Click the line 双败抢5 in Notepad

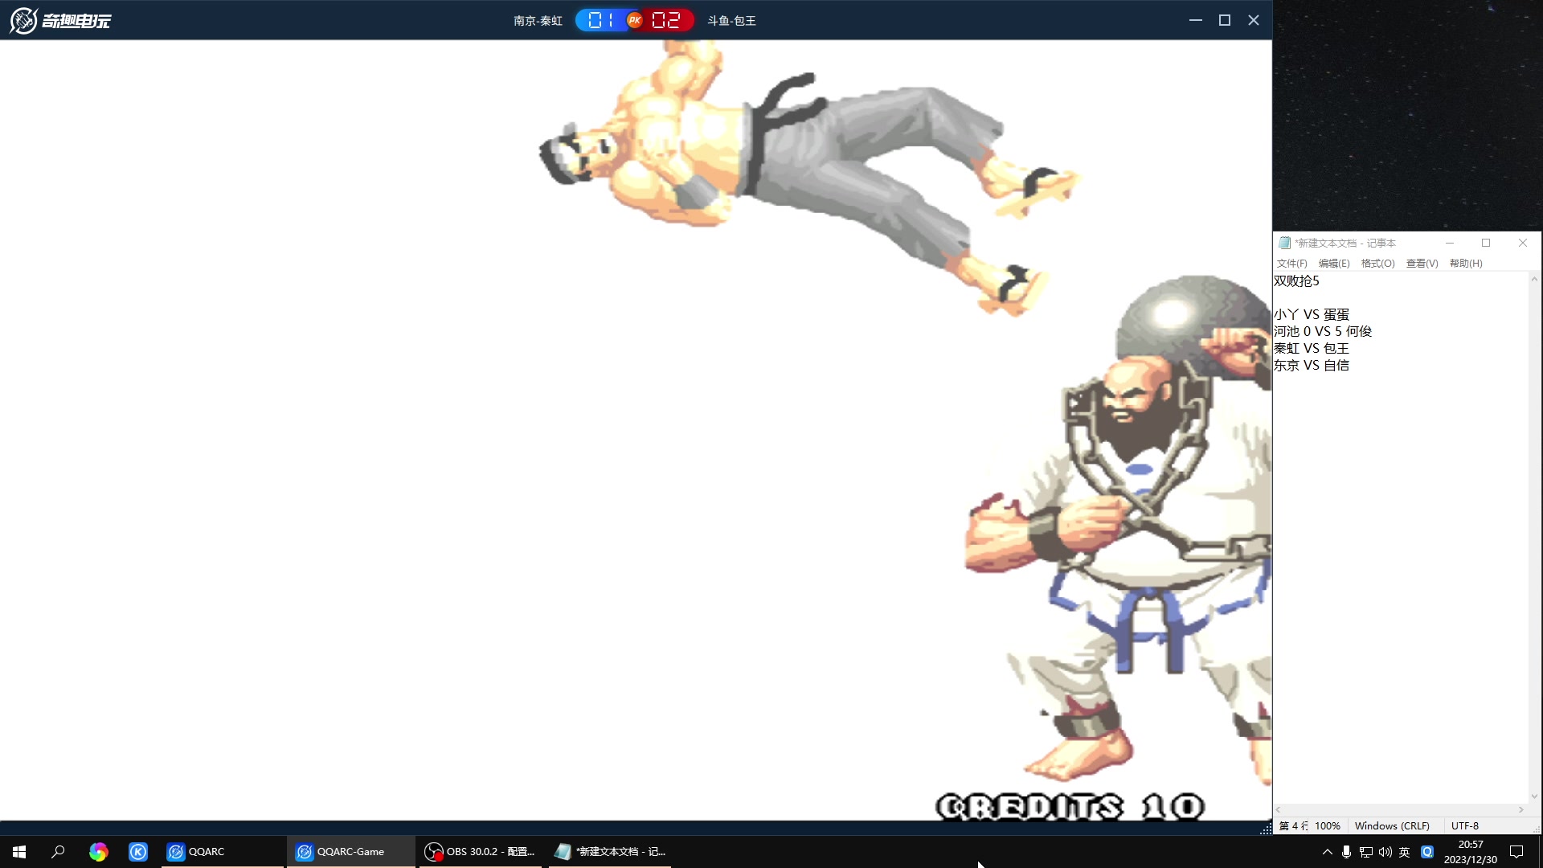1296,281
